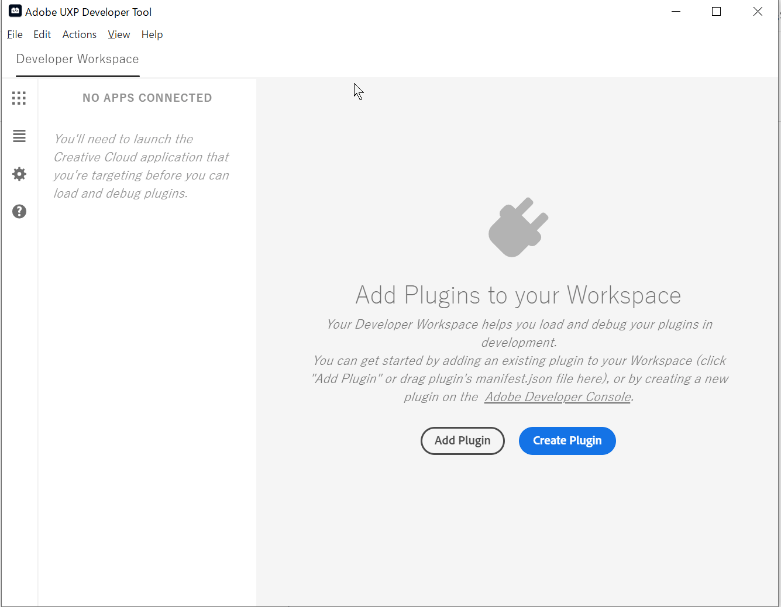Screen dimensions: 781x607
Task: Open the help question mark icon
Action: tap(19, 211)
